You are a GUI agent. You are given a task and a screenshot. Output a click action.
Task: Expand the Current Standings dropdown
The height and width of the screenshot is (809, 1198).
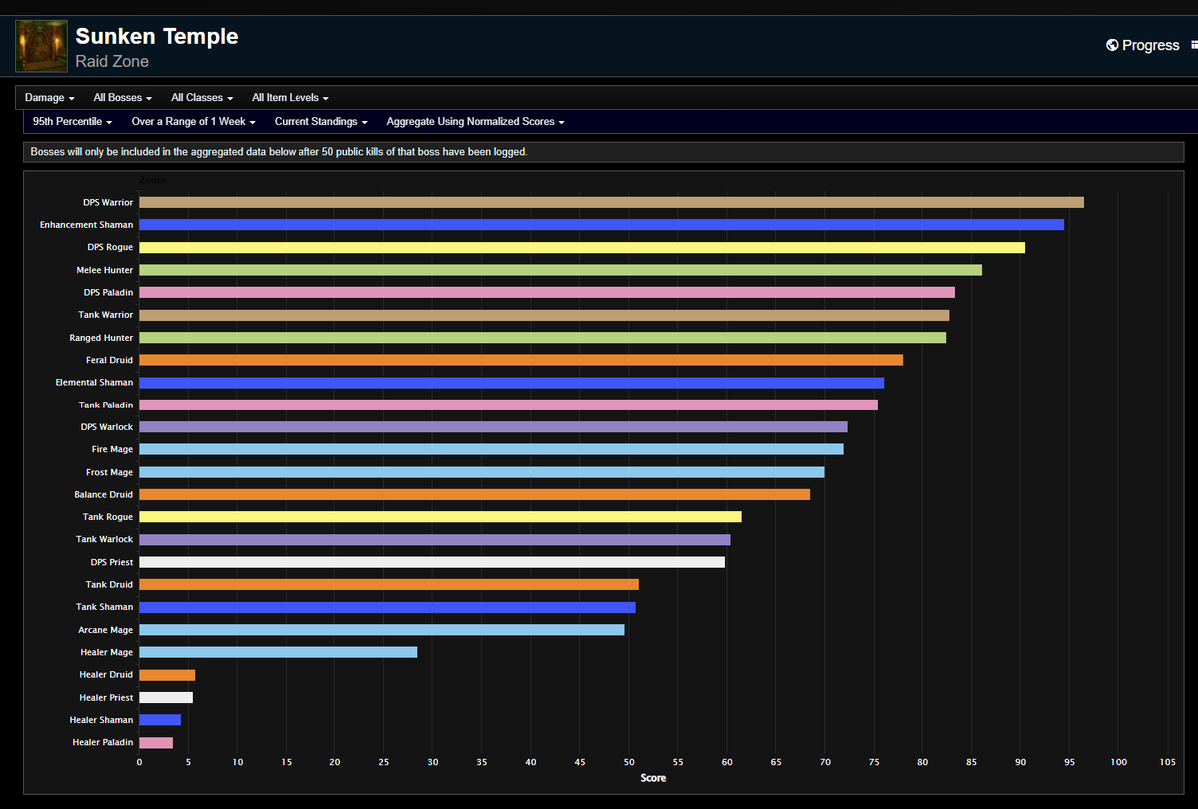pyautogui.click(x=321, y=121)
